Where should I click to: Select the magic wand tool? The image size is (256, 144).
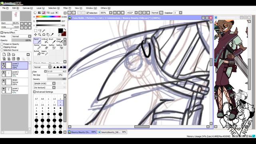coord(44,31)
